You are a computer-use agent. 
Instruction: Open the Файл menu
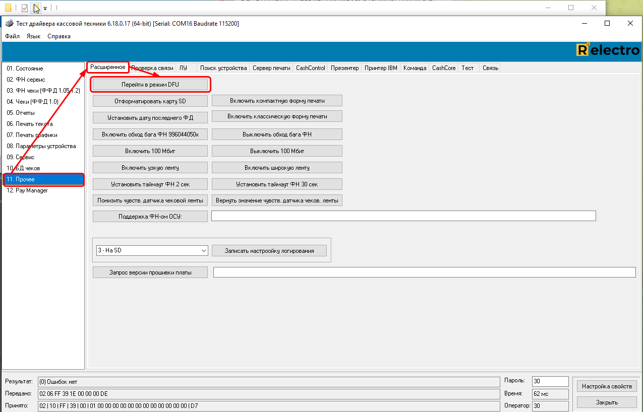[x=13, y=36]
